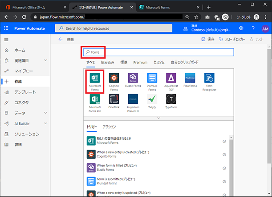Show info for When form is filled
This screenshot has height=197, width=272.
[x=224, y=168]
